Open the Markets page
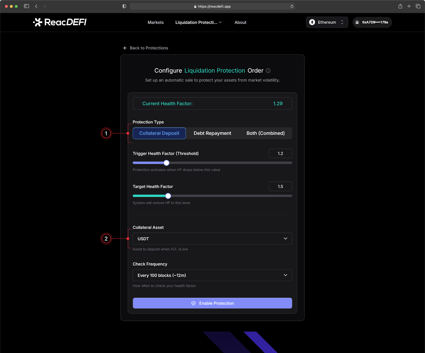The width and height of the screenshot is (425, 353). [156, 23]
